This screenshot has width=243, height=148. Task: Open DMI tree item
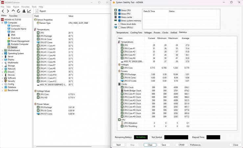pos(13,32)
